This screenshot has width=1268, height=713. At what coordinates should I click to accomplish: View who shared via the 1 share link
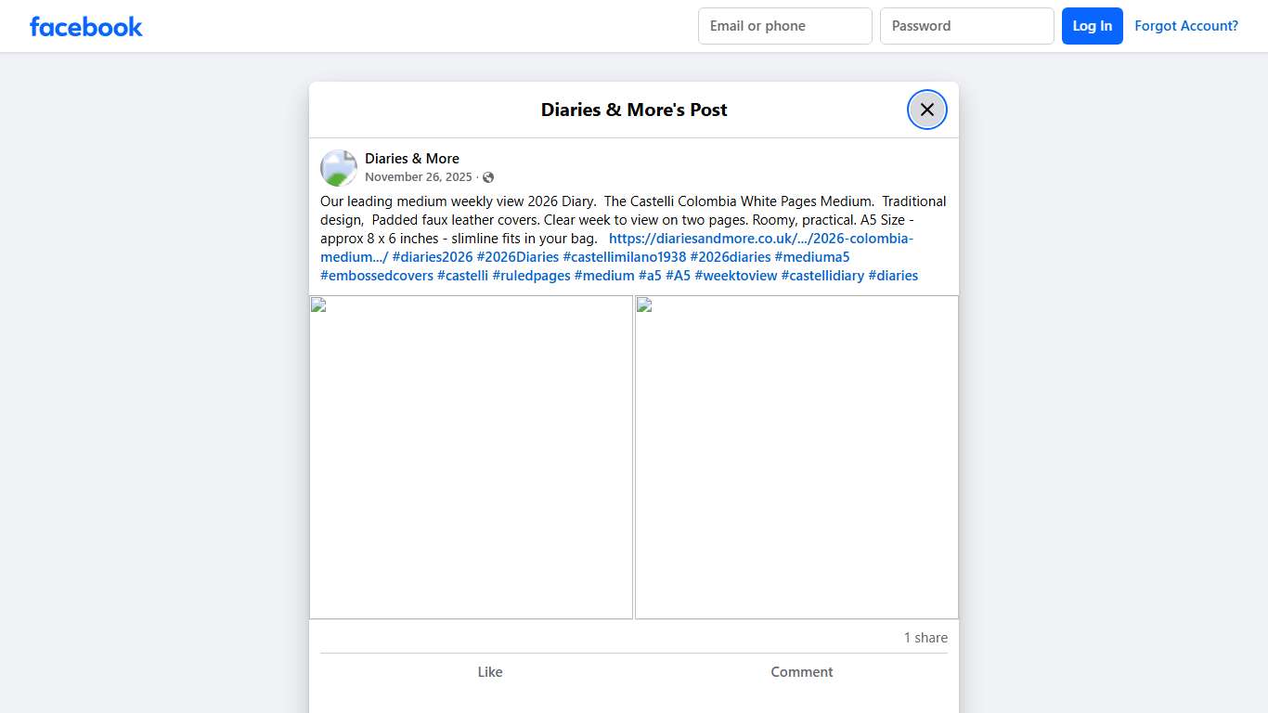tap(925, 637)
